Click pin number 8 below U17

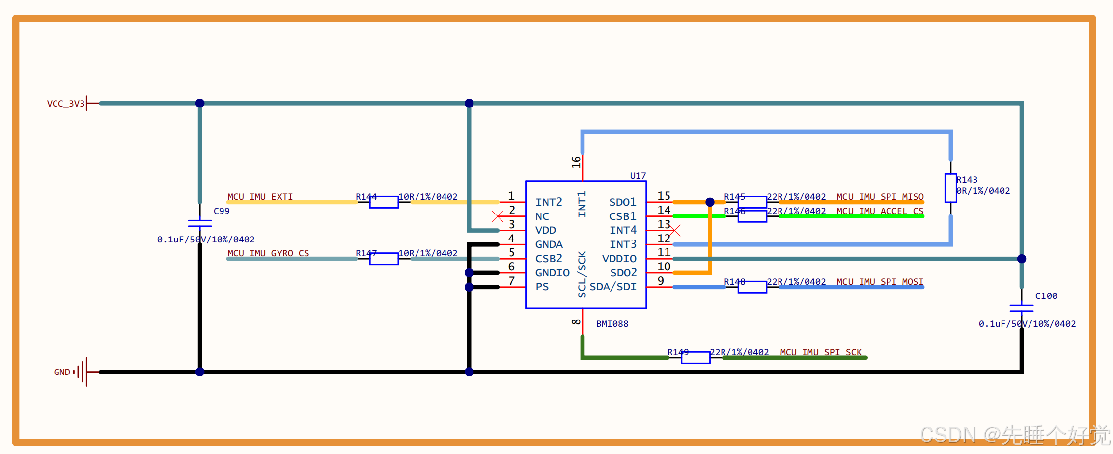[576, 322]
